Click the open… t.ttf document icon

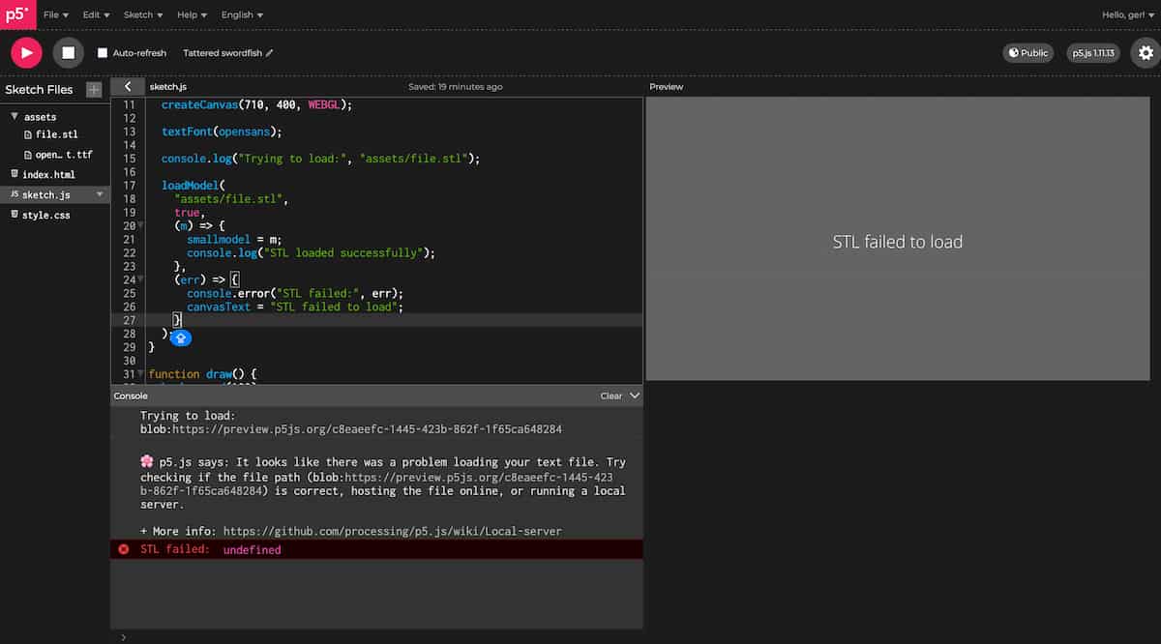(x=27, y=155)
